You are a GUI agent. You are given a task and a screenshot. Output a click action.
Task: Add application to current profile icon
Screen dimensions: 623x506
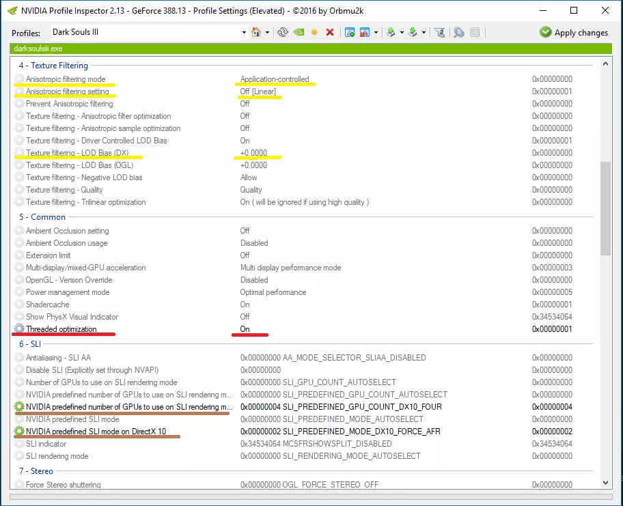[350, 32]
